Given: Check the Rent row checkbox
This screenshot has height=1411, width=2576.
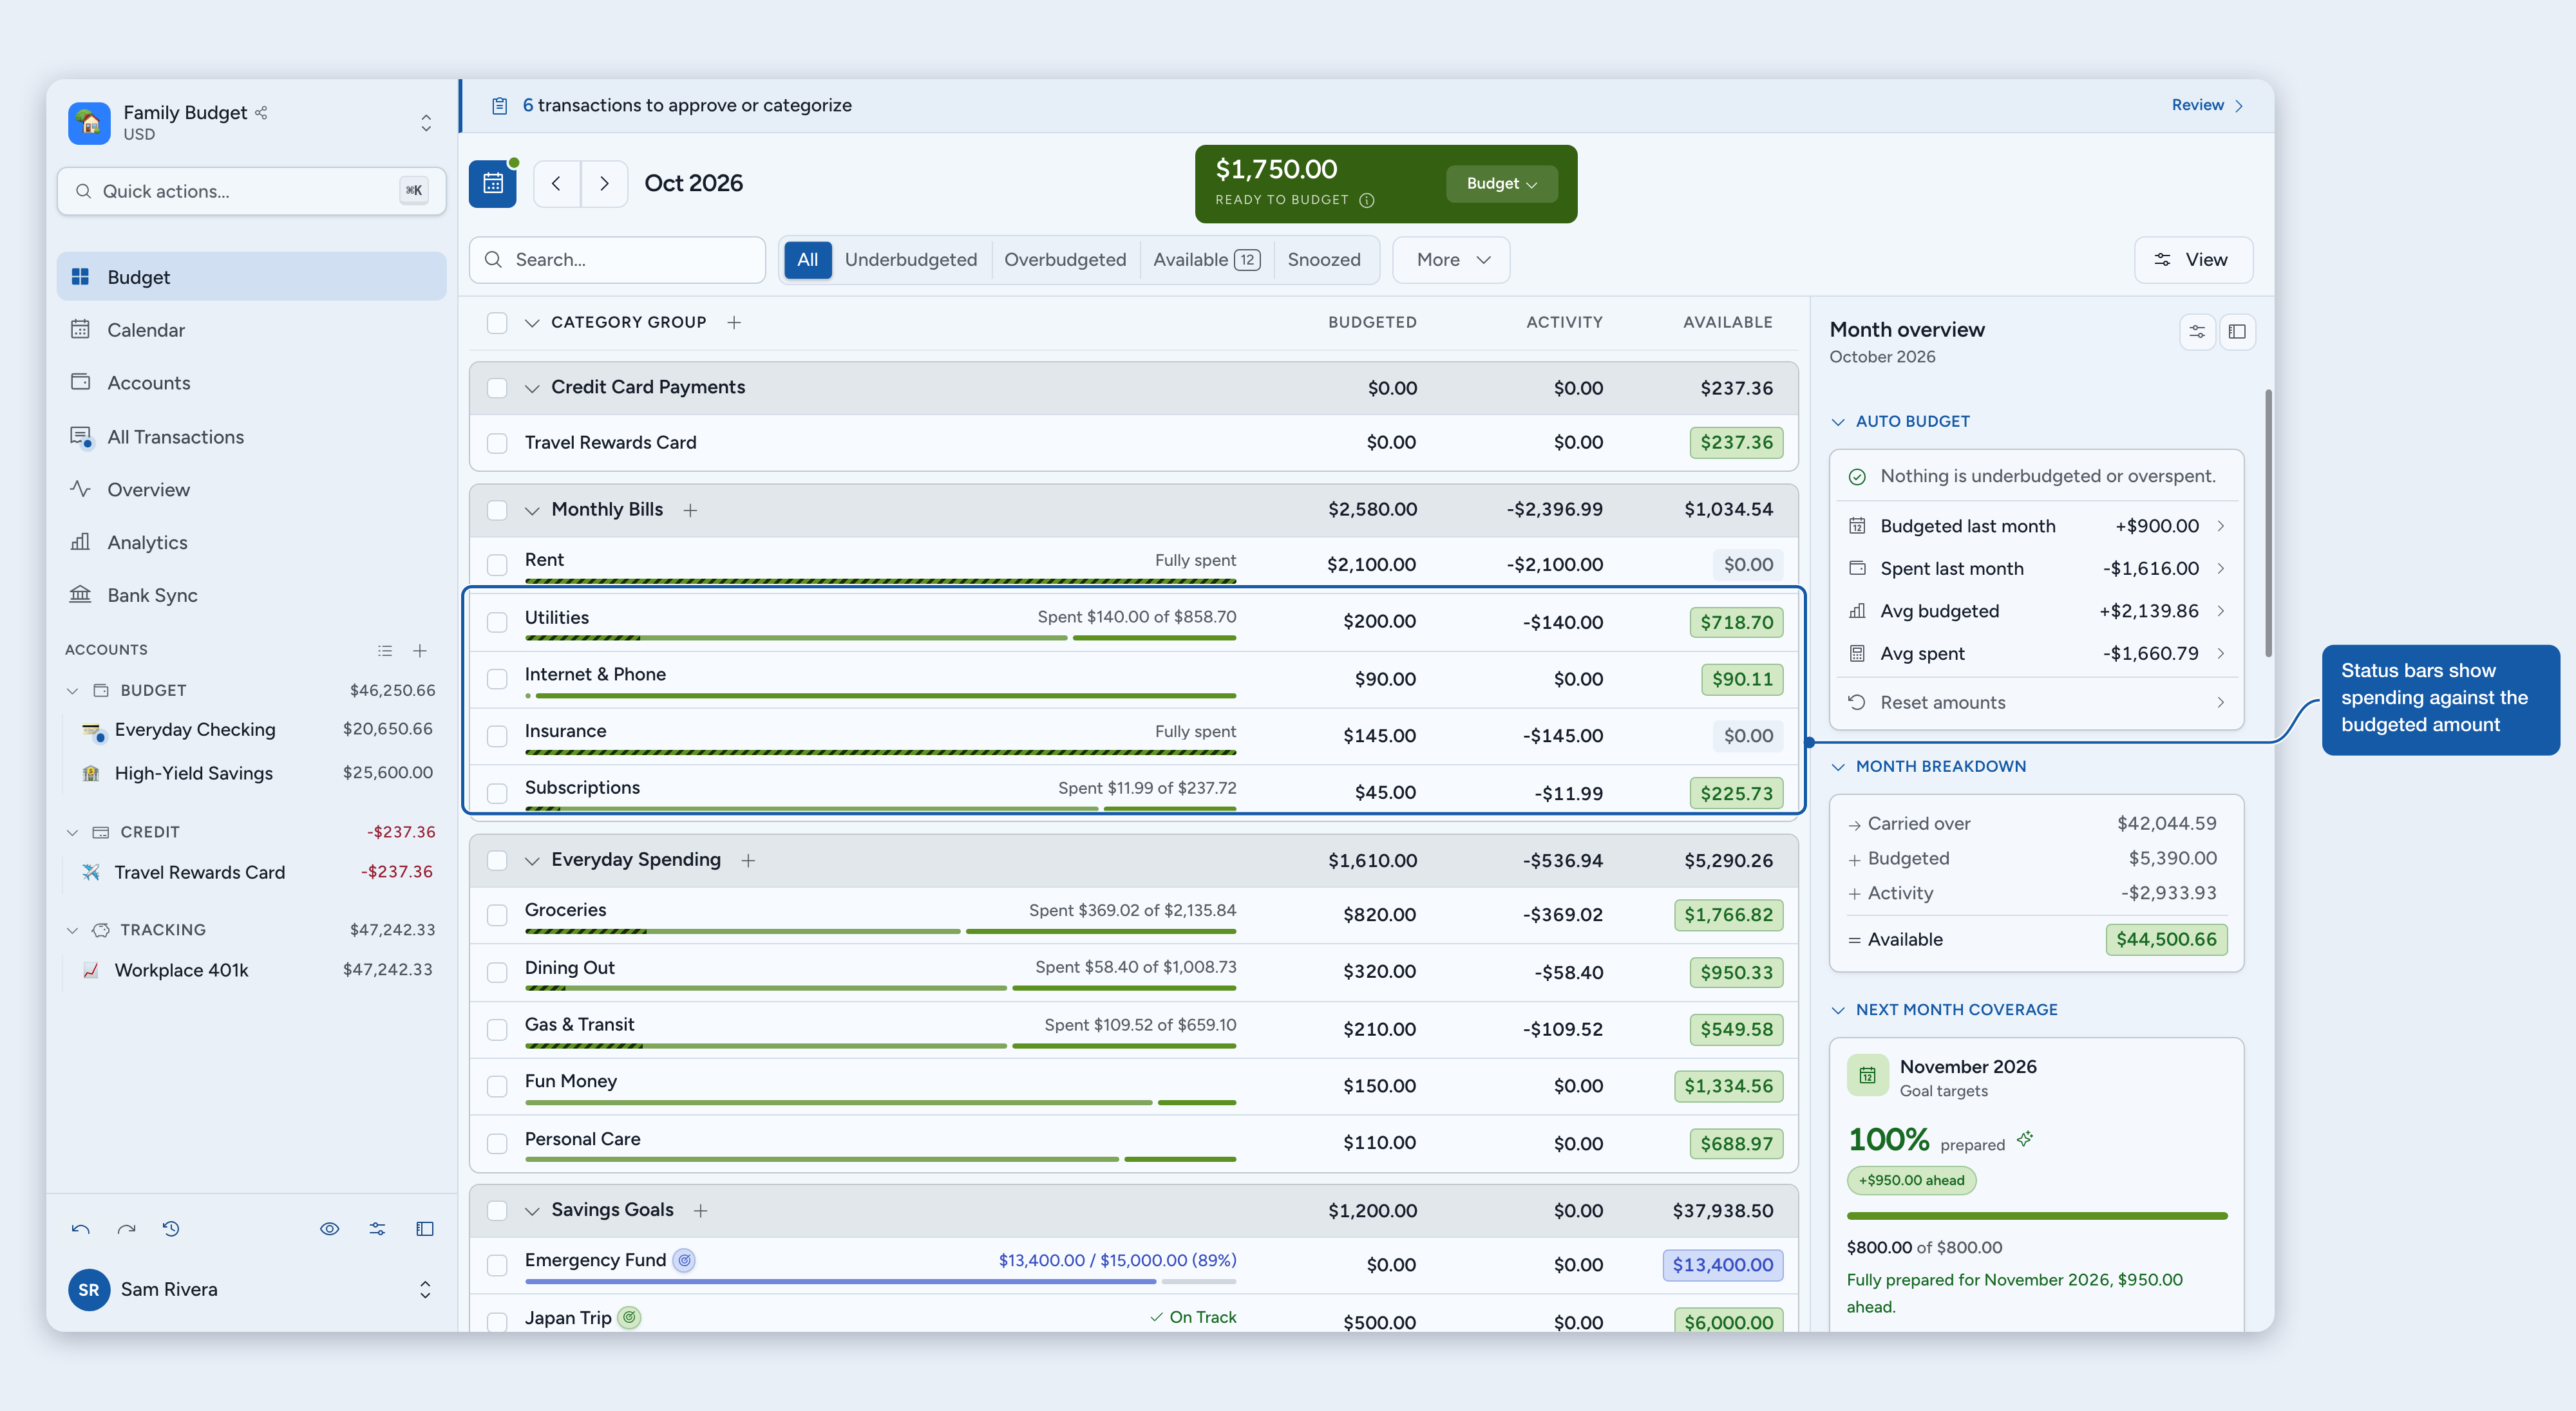Looking at the screenshot, I should point(497,565).
